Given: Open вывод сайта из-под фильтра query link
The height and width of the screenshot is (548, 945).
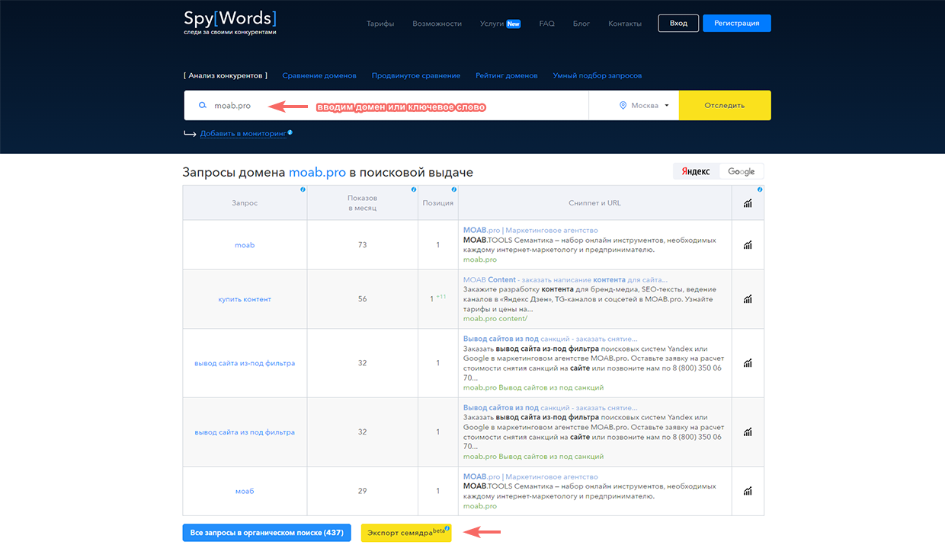Looking at the screenshot, I should coord(245,363).
